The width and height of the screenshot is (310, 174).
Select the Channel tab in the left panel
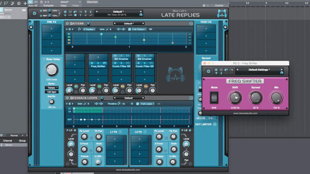tap(7, 141)
